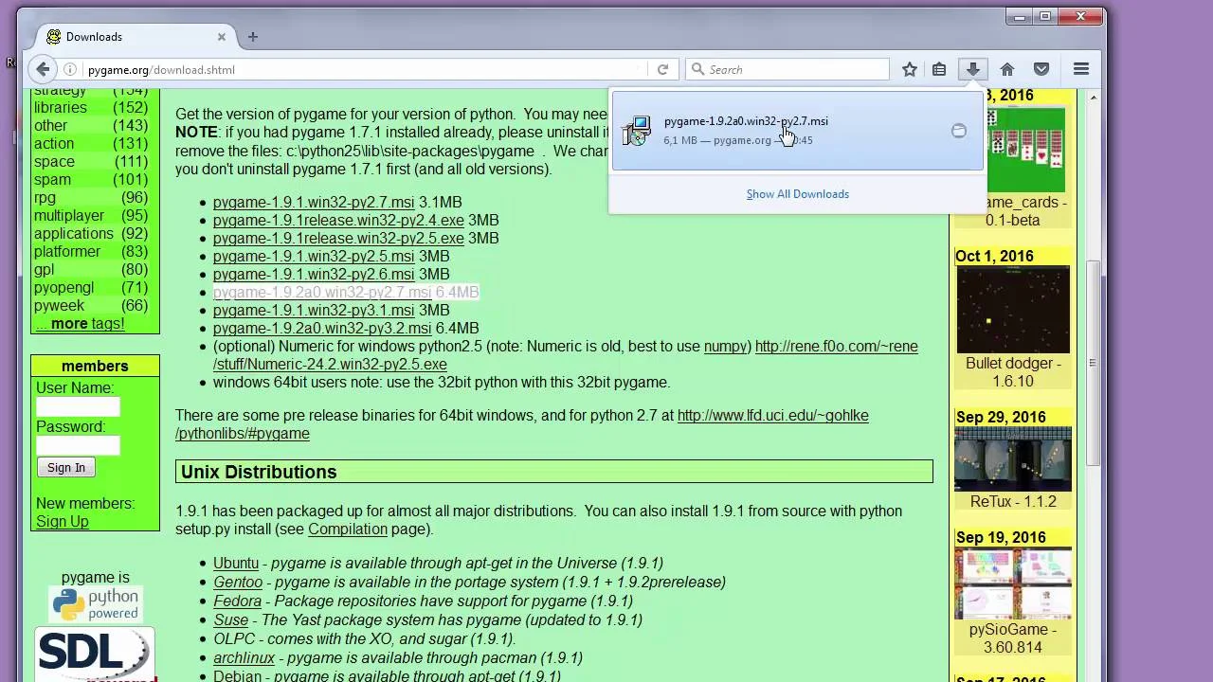The image size is (1213, 682).
Task: Open the Firefox hamburger menu
Action: tap(1081, 69)
